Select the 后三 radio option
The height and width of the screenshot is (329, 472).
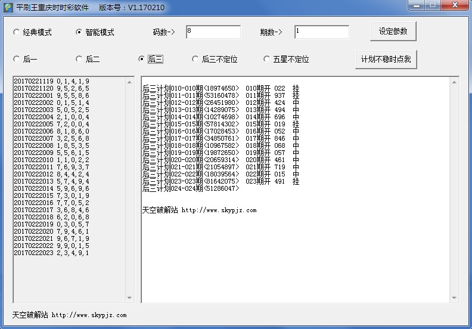tap(141, 59)
